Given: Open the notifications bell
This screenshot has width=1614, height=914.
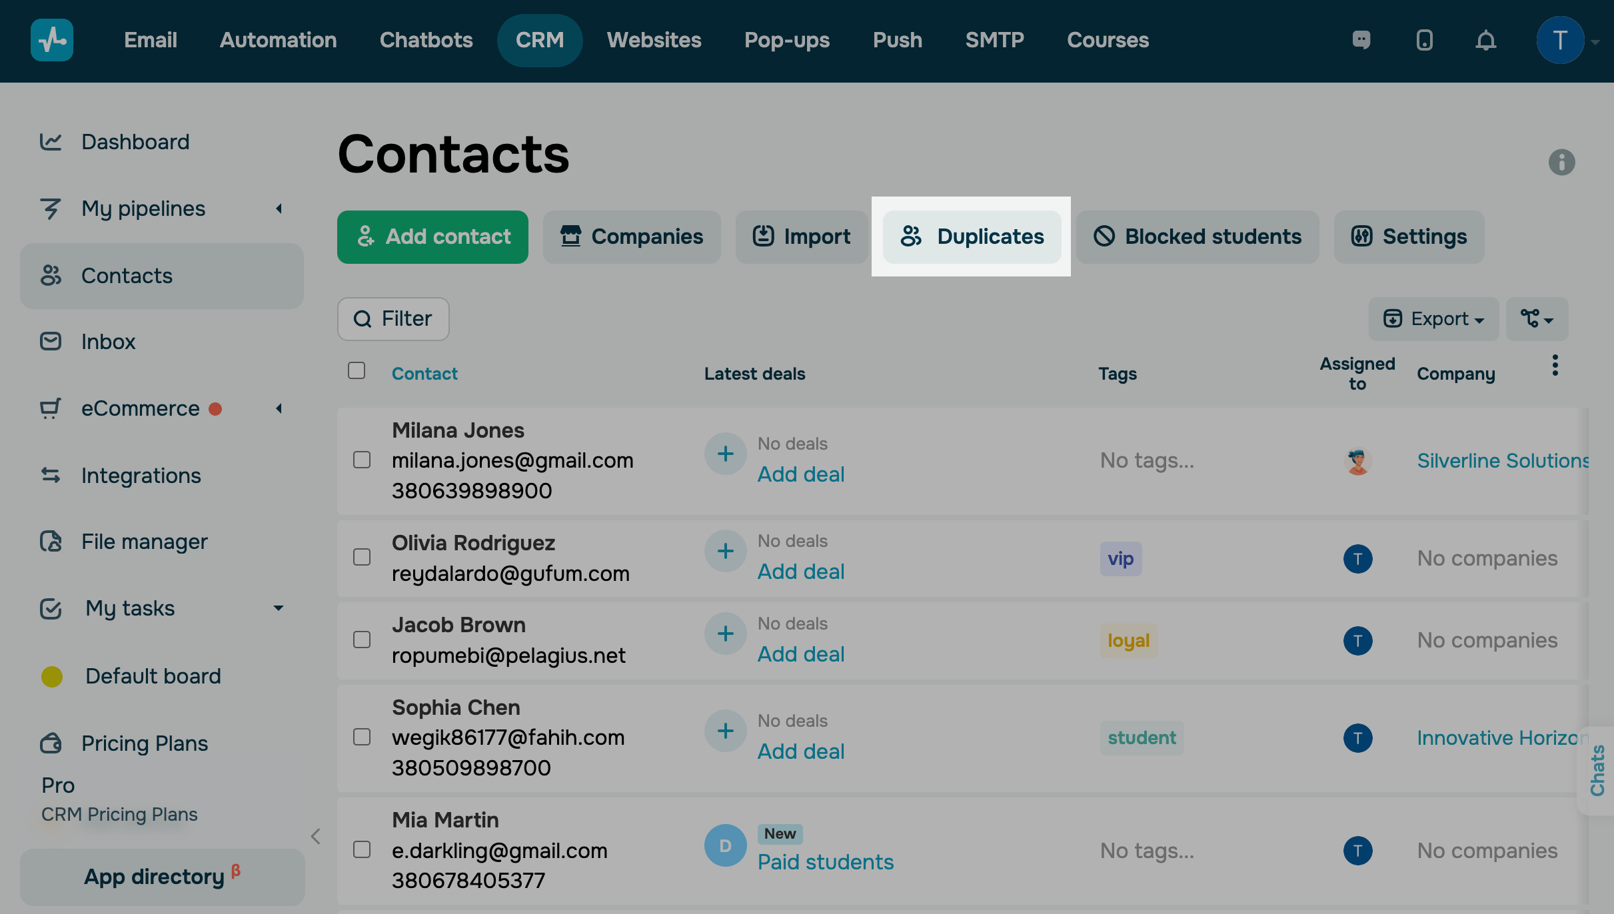Looking at the screenshot, I should tap(1485, 40).
